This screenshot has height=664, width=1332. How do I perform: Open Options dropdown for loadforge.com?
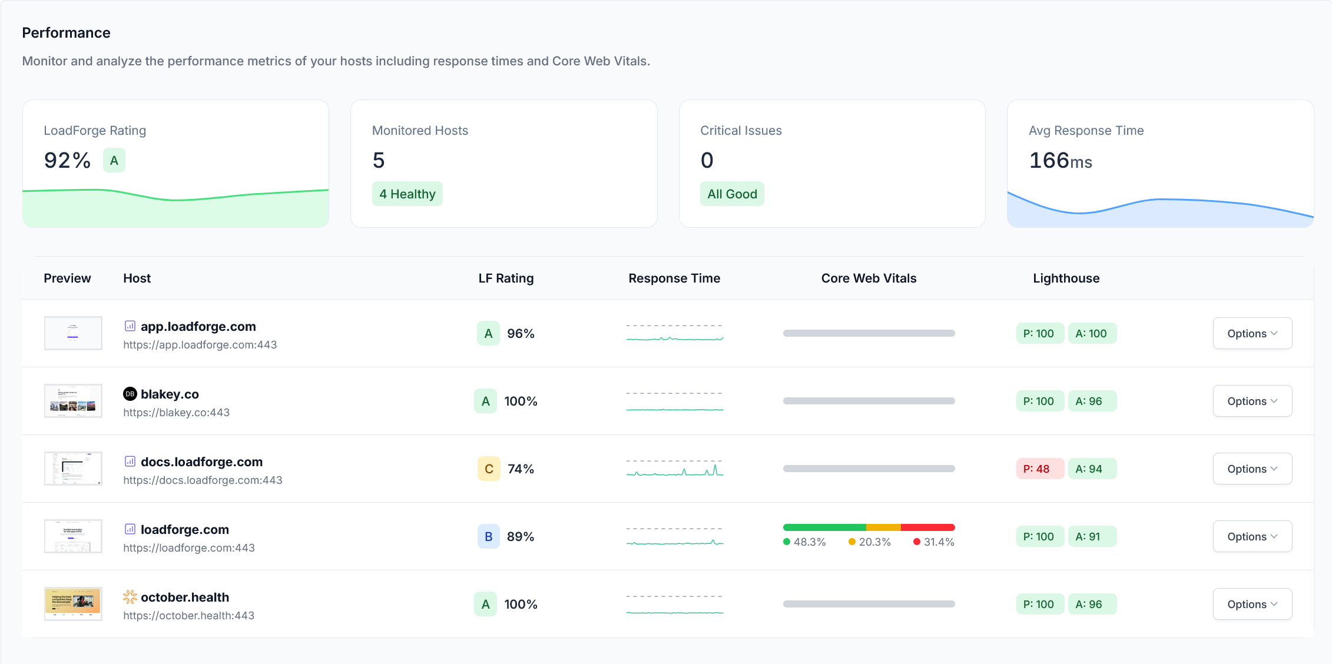click(x=1253, y=536)
